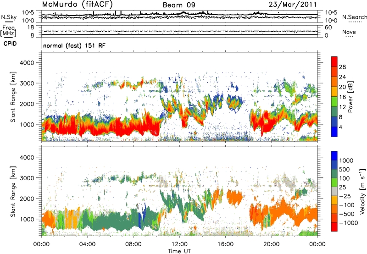The width and height of the screenshot is (367, 254).
Task: Click the "12:00" time tick label
Action: [179, 244]
